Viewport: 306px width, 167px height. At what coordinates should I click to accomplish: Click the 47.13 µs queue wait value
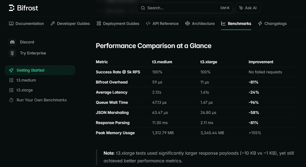[x=159, y=102]
